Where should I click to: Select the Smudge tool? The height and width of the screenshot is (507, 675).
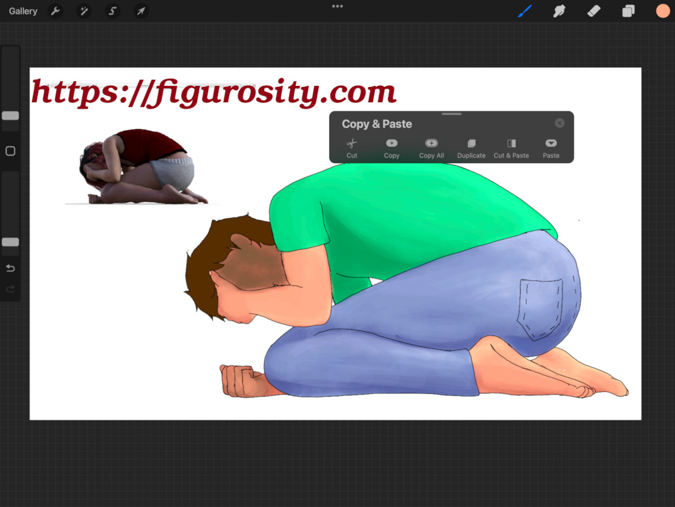point(559,11)
